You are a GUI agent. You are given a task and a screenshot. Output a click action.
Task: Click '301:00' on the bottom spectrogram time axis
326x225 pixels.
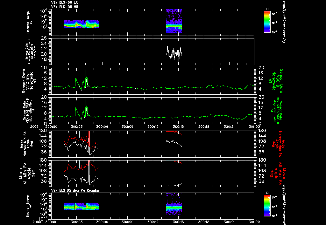coord(254,222)
